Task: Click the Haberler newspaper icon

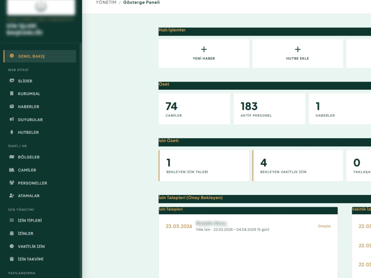Action: (12, 106)
